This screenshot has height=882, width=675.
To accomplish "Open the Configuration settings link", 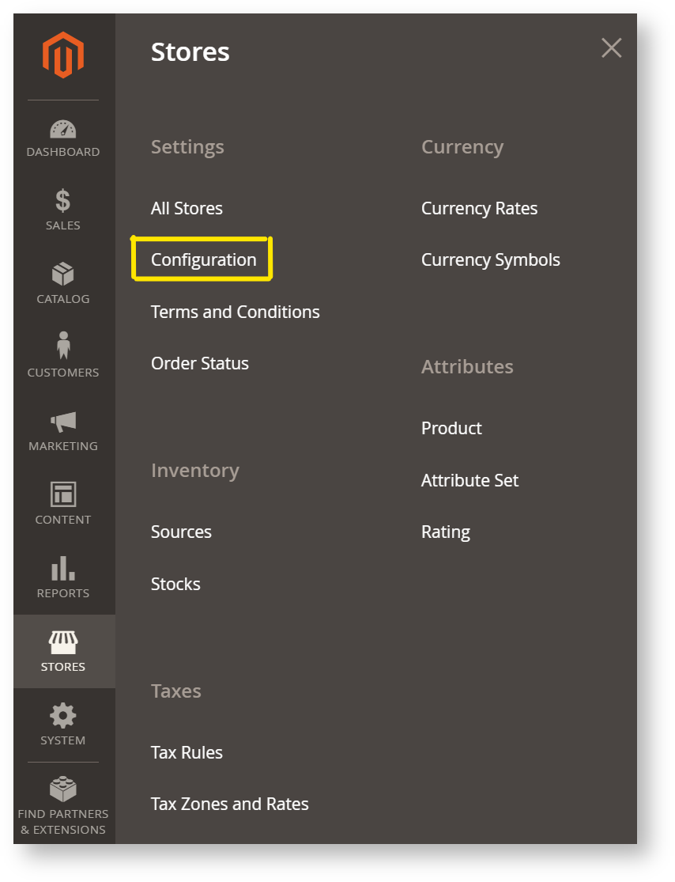I will [x=203, y=260].
